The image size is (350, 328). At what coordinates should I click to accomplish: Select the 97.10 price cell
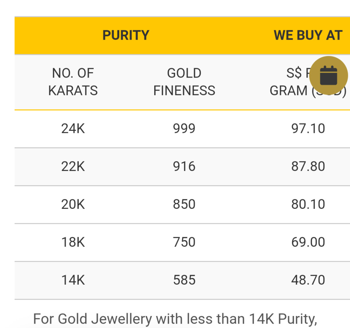pyautogui.click(x=308, y=129)
